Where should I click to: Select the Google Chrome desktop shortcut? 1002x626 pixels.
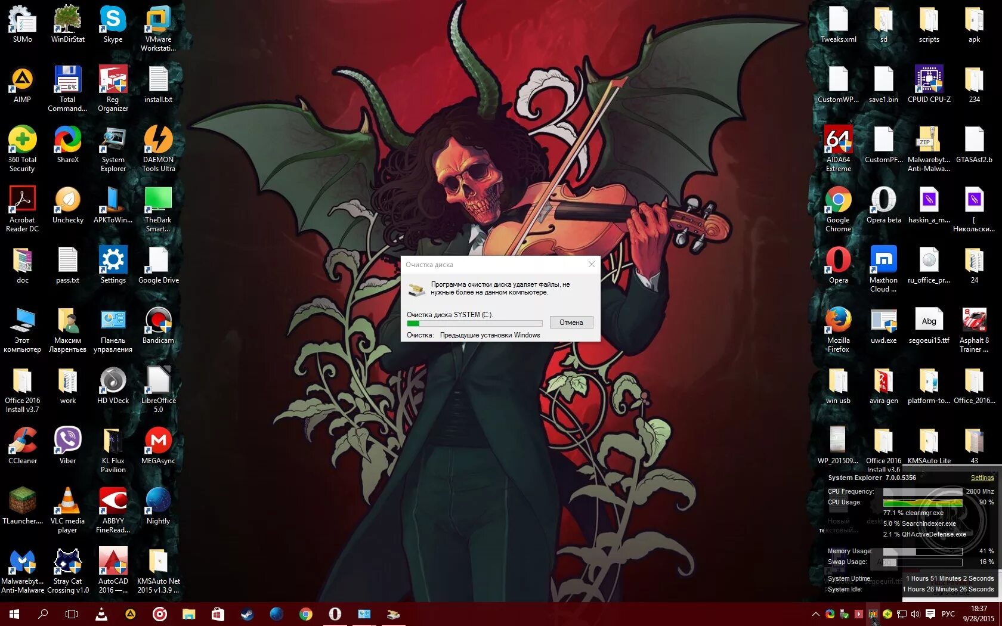pos(839,209)
